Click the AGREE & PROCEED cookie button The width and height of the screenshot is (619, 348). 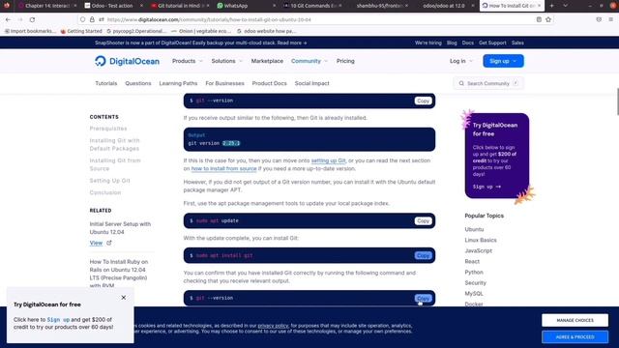point(575,337)
